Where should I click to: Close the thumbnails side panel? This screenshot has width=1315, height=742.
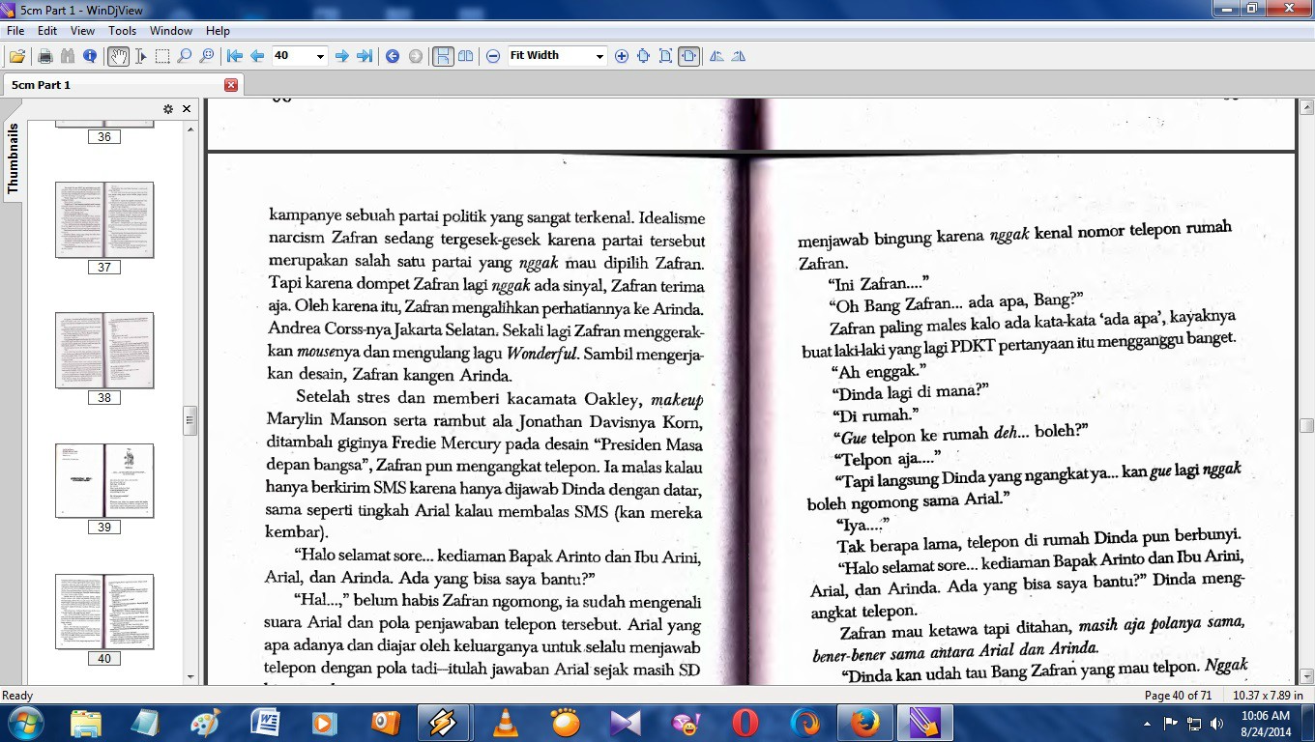tap(187, 109)
